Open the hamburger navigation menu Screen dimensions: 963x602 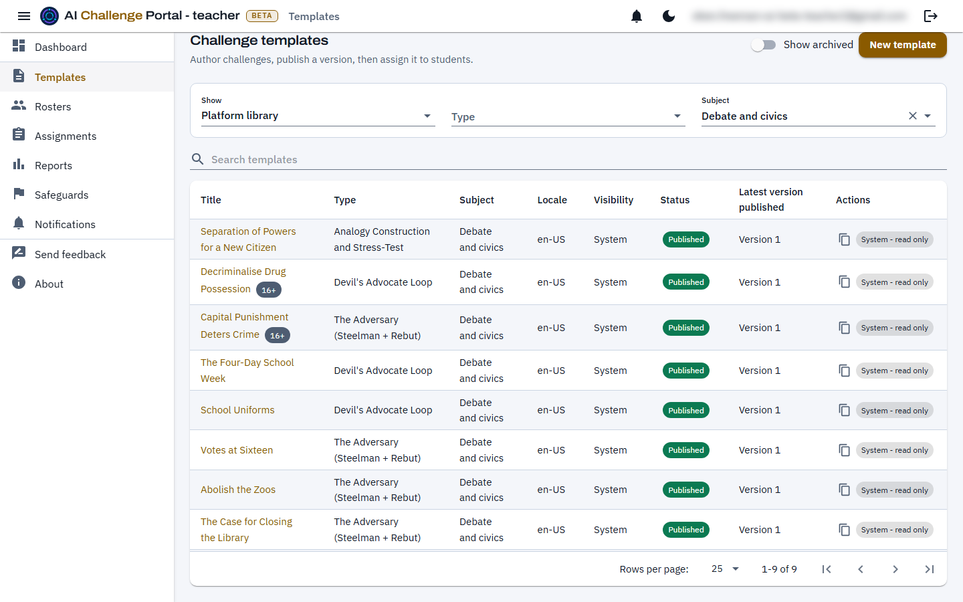(24, 16)
